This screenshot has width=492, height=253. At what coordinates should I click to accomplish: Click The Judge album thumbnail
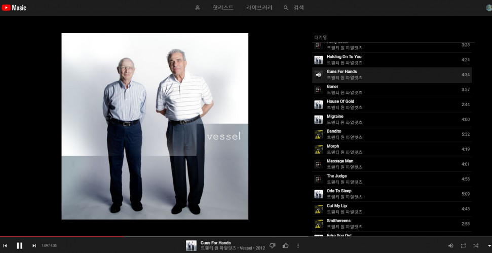[319, 179]
